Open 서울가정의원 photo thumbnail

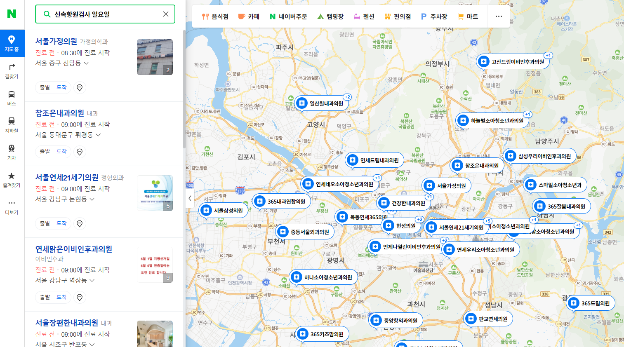pos(155,57)
